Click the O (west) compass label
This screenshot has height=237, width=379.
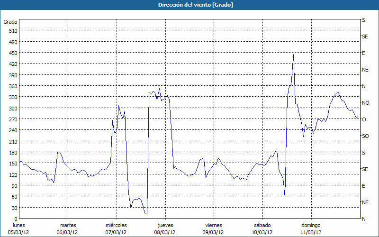(364, 119)
